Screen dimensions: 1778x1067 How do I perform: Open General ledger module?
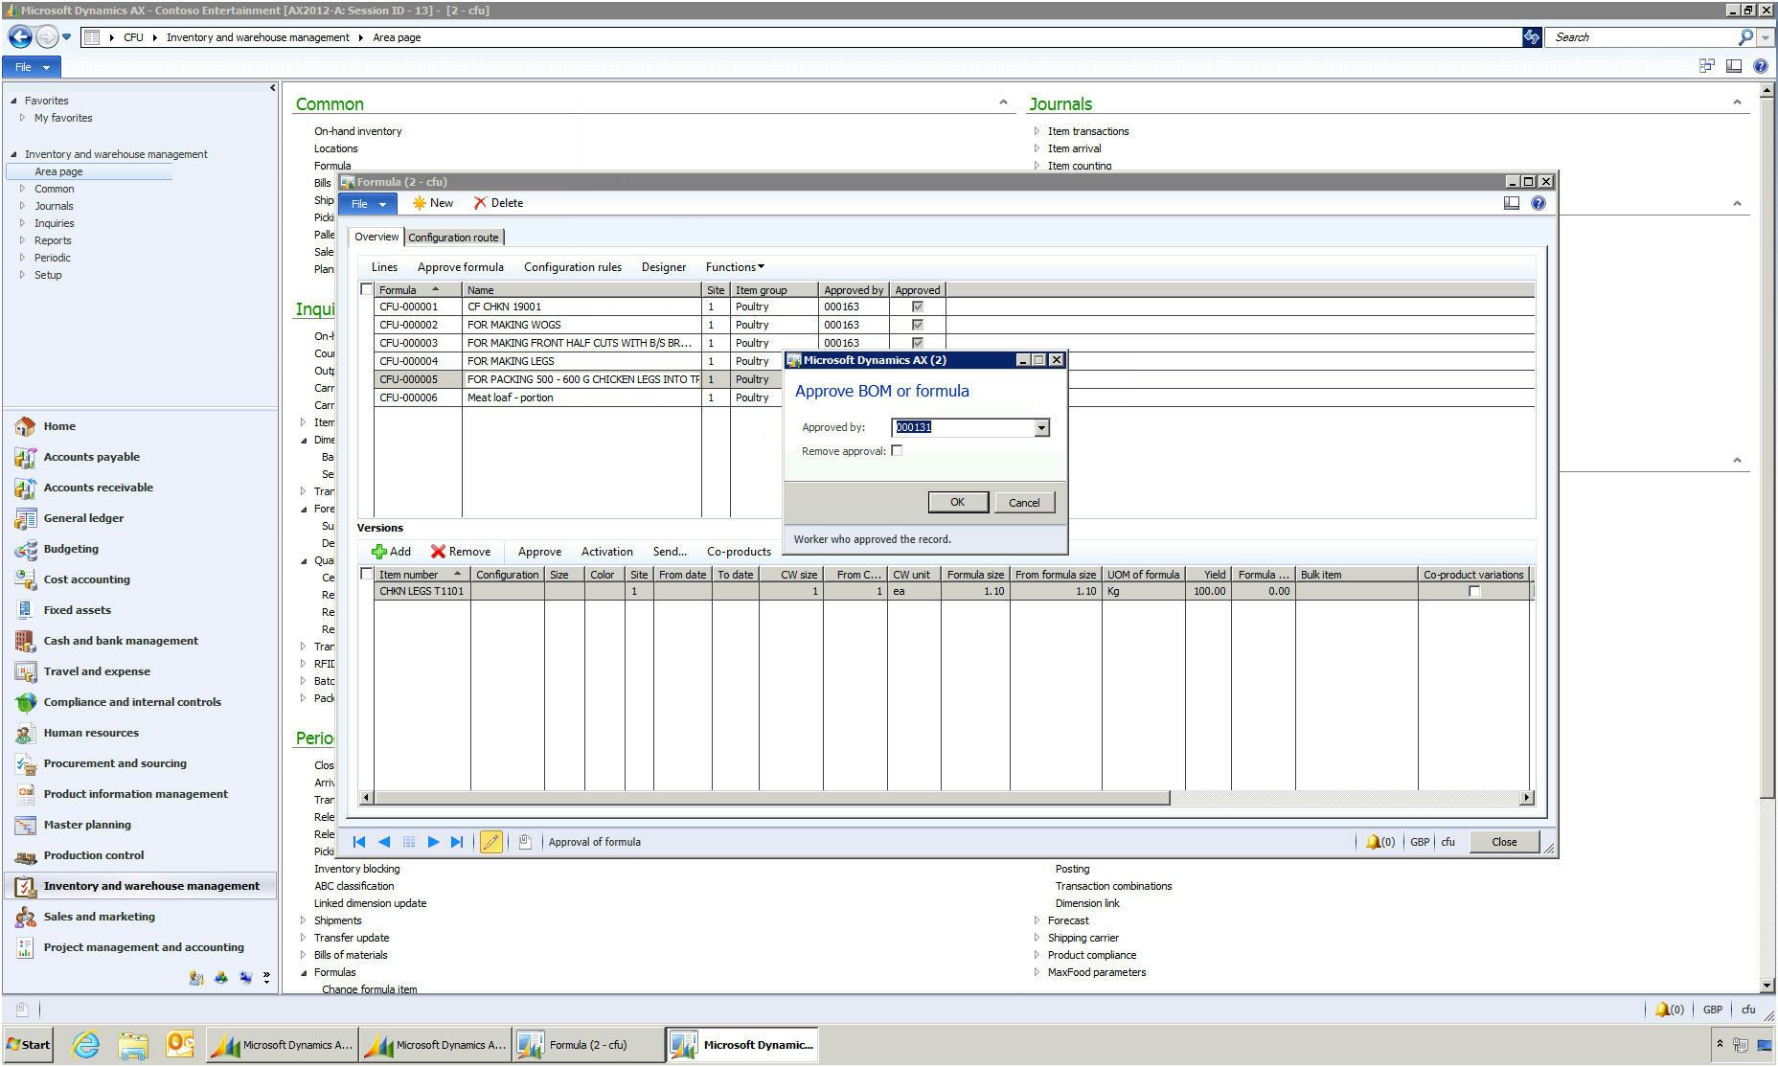click(x=83, y=518)
